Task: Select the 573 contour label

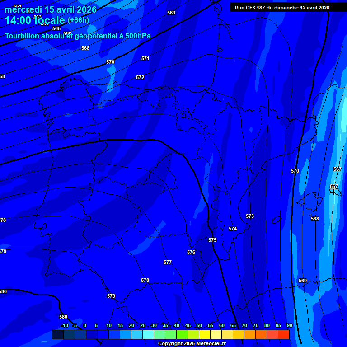Action: pos(250,216)
